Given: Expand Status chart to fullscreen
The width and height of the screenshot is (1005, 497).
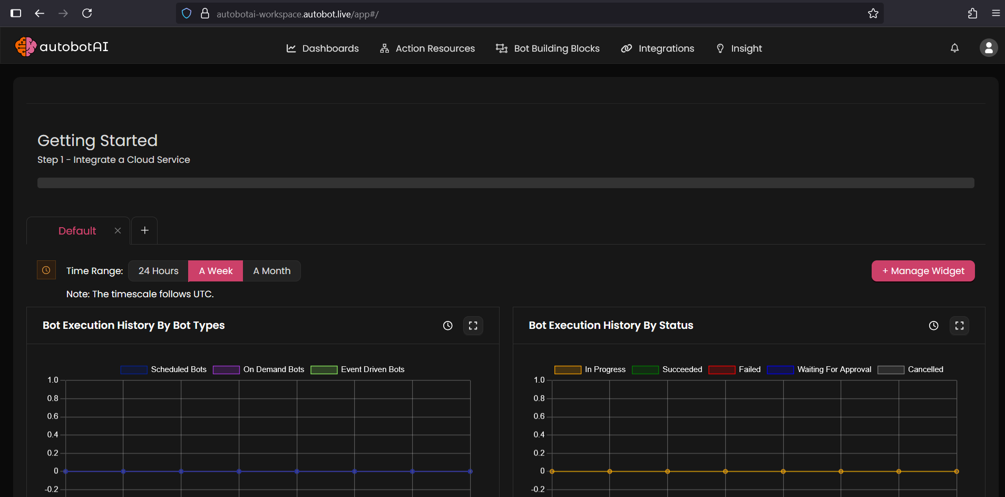Looking at the screenshot, I should 959,326.
